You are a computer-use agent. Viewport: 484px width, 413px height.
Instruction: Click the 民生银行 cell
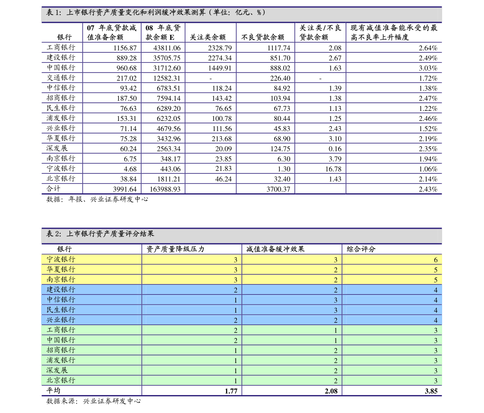click(x=61, y=310)
